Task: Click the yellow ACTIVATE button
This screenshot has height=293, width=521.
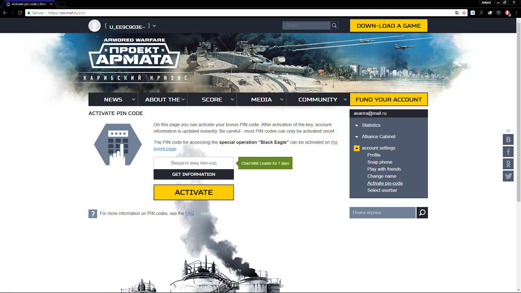Action: [x=194, y=192]
